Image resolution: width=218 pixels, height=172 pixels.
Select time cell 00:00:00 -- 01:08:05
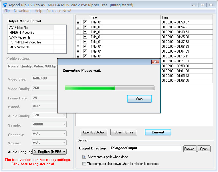[187, 81]
